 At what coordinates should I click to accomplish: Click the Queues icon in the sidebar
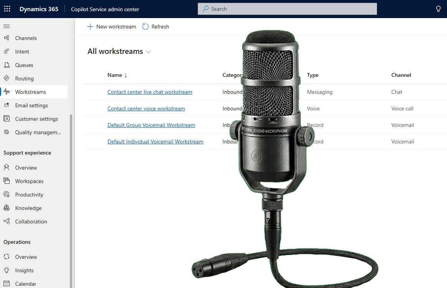7,65
